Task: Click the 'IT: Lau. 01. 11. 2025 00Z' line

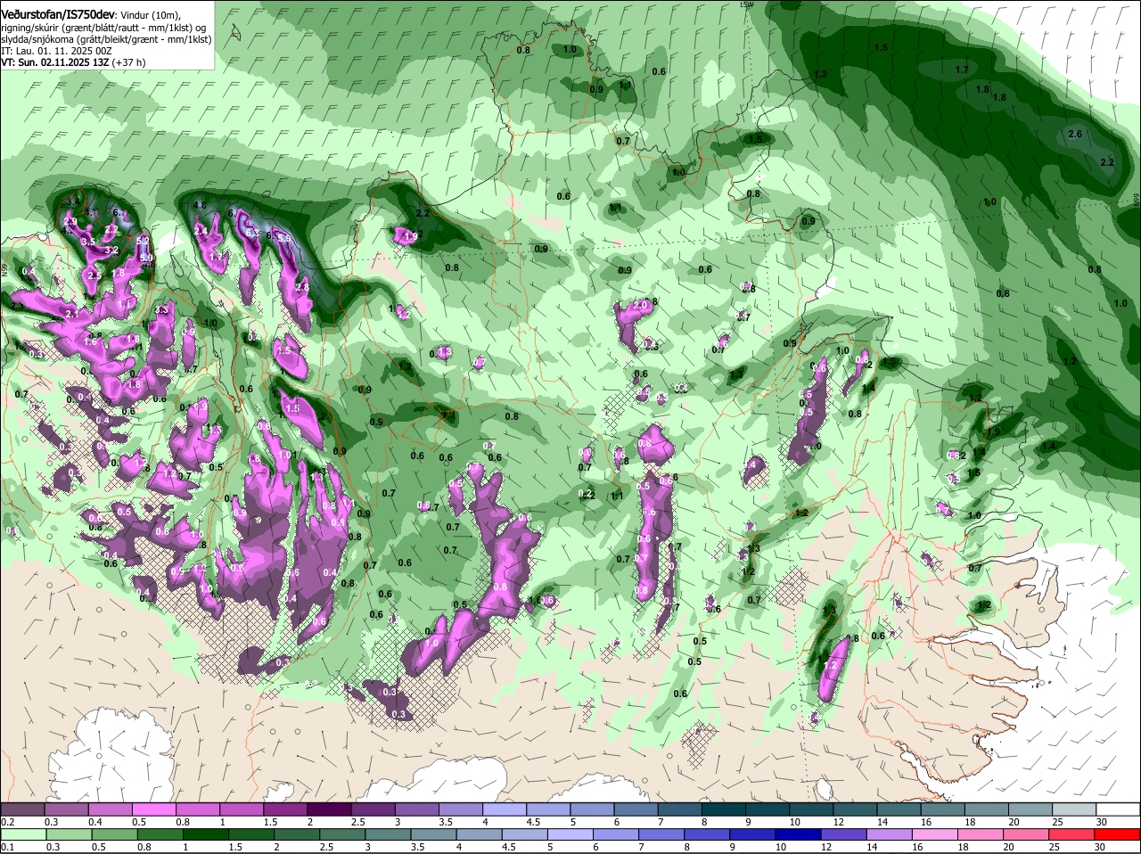Action: click(56, 51)
